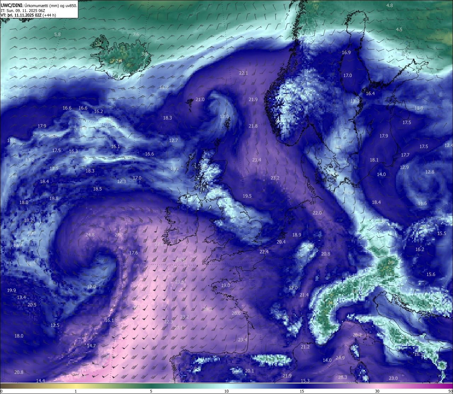Click the map value '26.2' in the Gulf of Genoa
453x394 pixels.
click(357, 335)
